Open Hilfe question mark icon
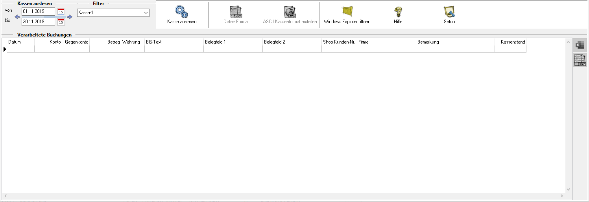This screenshot has width=589, height=202. tap(398, 12)
